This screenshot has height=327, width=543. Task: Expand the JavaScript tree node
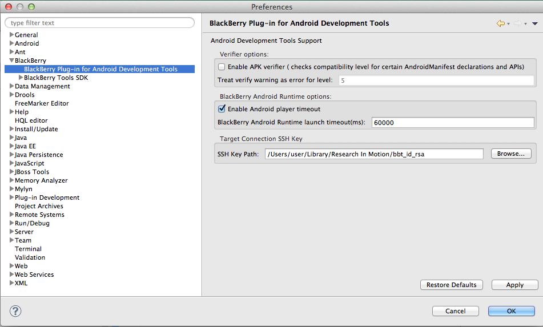click(12, 163)
